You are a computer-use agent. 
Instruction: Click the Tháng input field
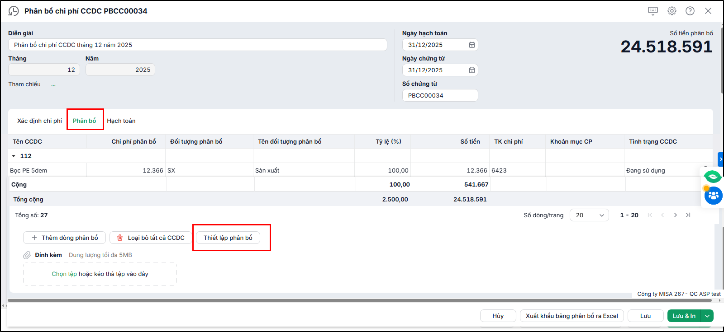pyautogui.click(x=44, y=70)
